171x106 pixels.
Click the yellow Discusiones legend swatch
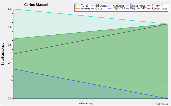[127, 6]
